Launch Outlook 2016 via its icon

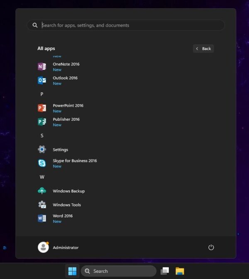pos(42,80)
